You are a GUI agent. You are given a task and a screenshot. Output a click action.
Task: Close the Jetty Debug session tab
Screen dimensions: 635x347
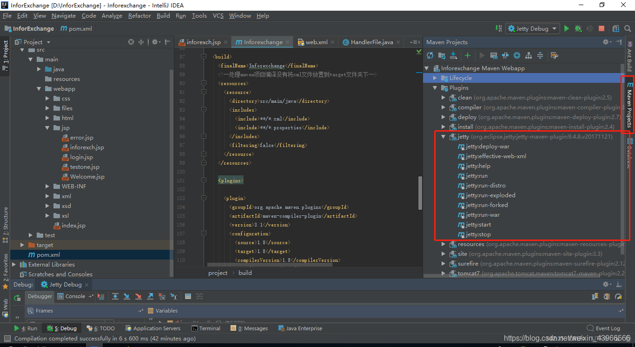point(87,284)
